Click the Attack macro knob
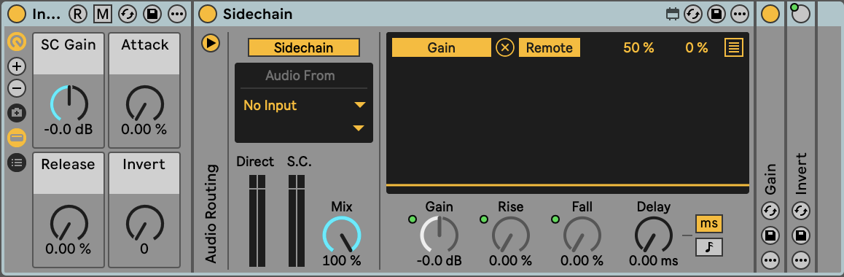Screen dimensions: 844x277 pos(144,103)
